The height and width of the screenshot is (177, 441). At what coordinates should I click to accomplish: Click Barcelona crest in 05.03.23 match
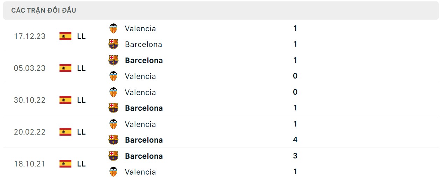(113, 60)
